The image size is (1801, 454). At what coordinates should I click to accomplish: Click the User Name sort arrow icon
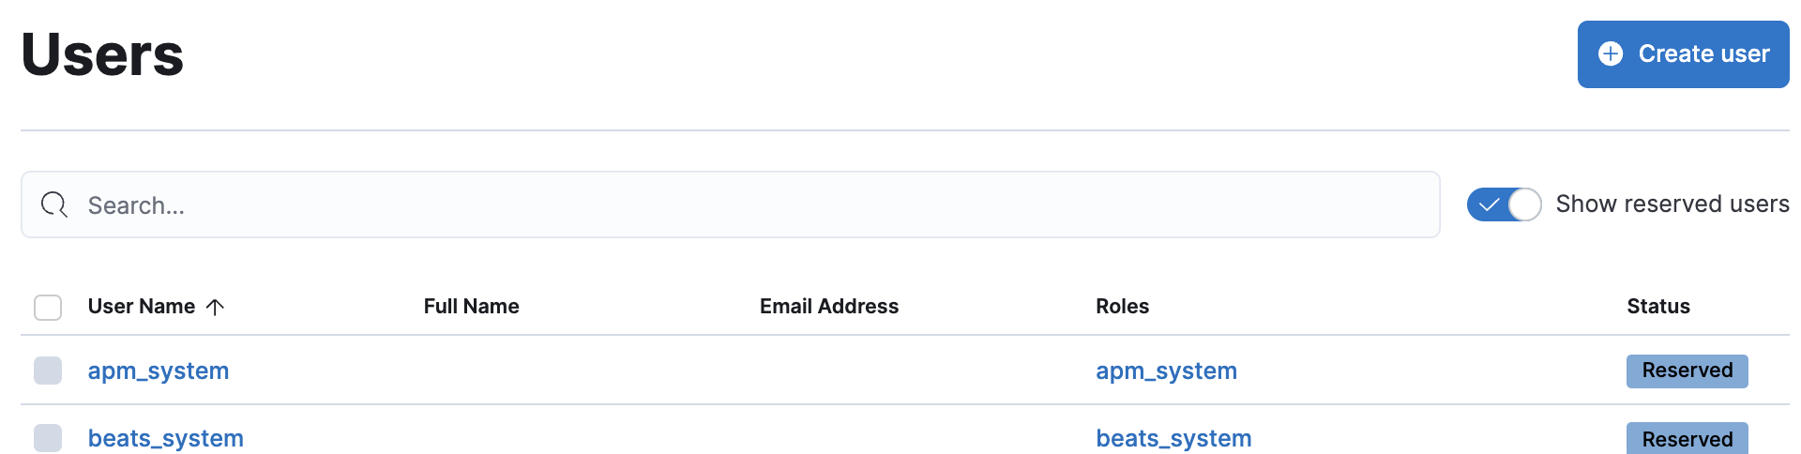point(215,307)
